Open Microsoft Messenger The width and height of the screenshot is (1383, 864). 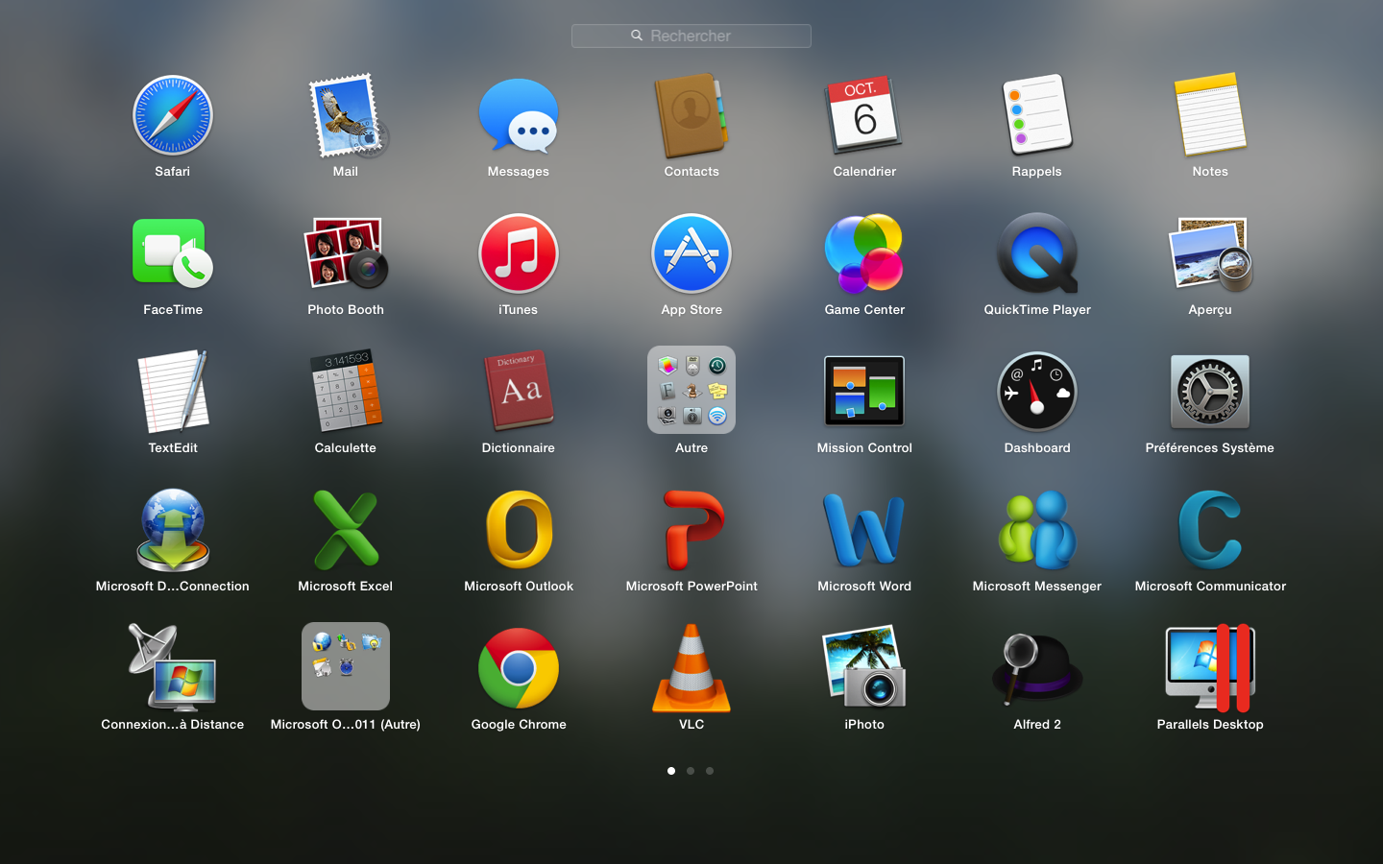(1037, 531)
